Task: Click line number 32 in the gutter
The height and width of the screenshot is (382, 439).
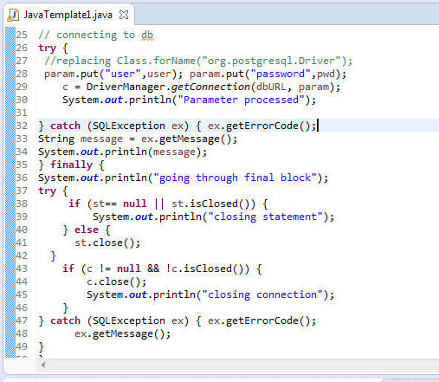Action: coord(22,126)
